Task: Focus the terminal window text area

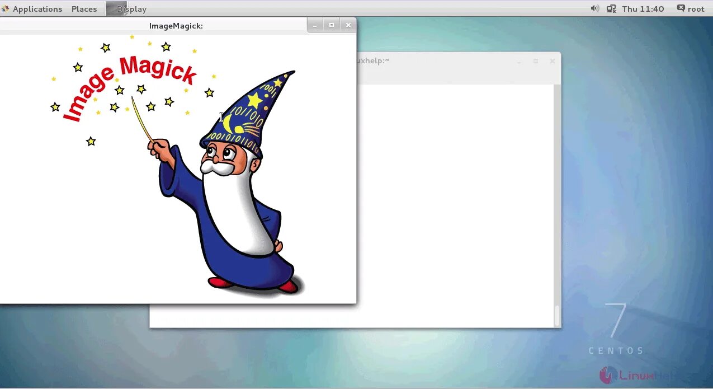Action: (x=455, y=205)
